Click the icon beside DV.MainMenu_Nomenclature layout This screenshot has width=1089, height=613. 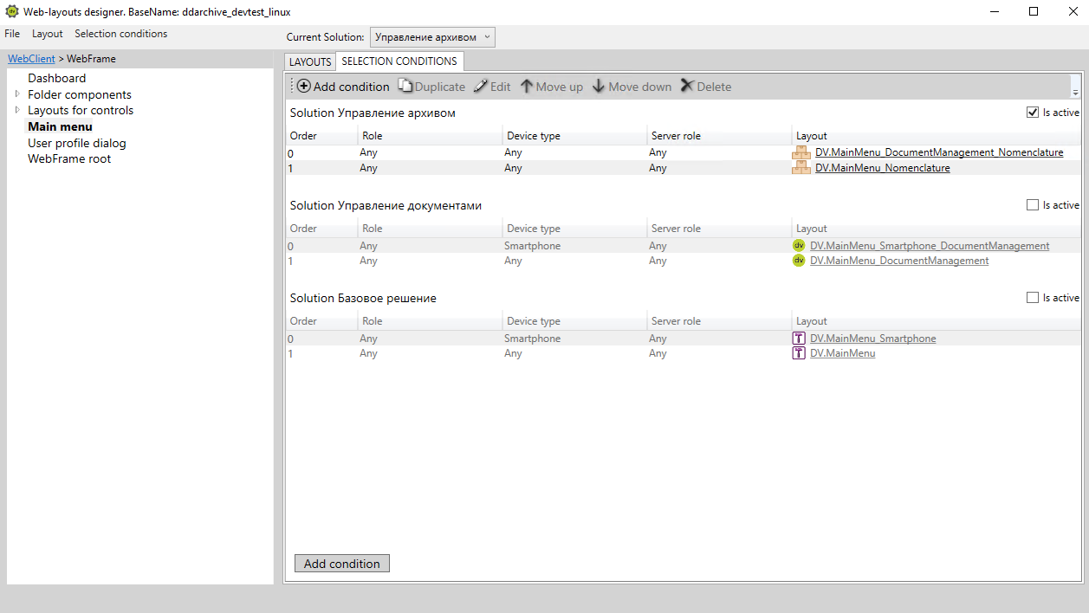click(x=801, y=168)
